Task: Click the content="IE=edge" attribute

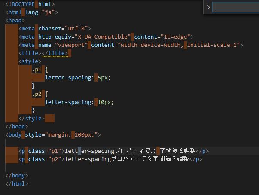Action: 162,37
